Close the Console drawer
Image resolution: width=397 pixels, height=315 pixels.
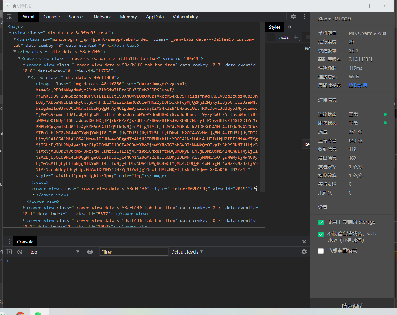304,242
